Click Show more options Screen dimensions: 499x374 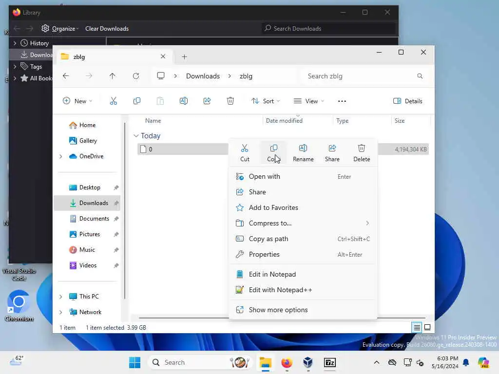303,310
